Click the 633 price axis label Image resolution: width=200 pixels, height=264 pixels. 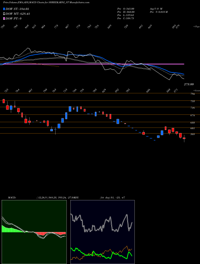(192, 123)
